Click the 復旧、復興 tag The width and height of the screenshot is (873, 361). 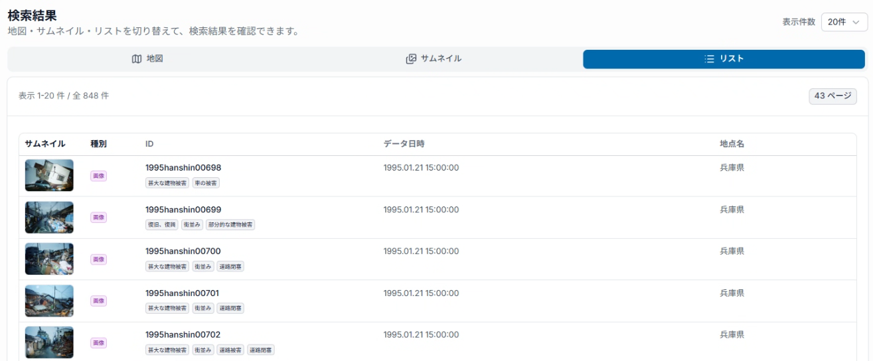pos(162,225)
